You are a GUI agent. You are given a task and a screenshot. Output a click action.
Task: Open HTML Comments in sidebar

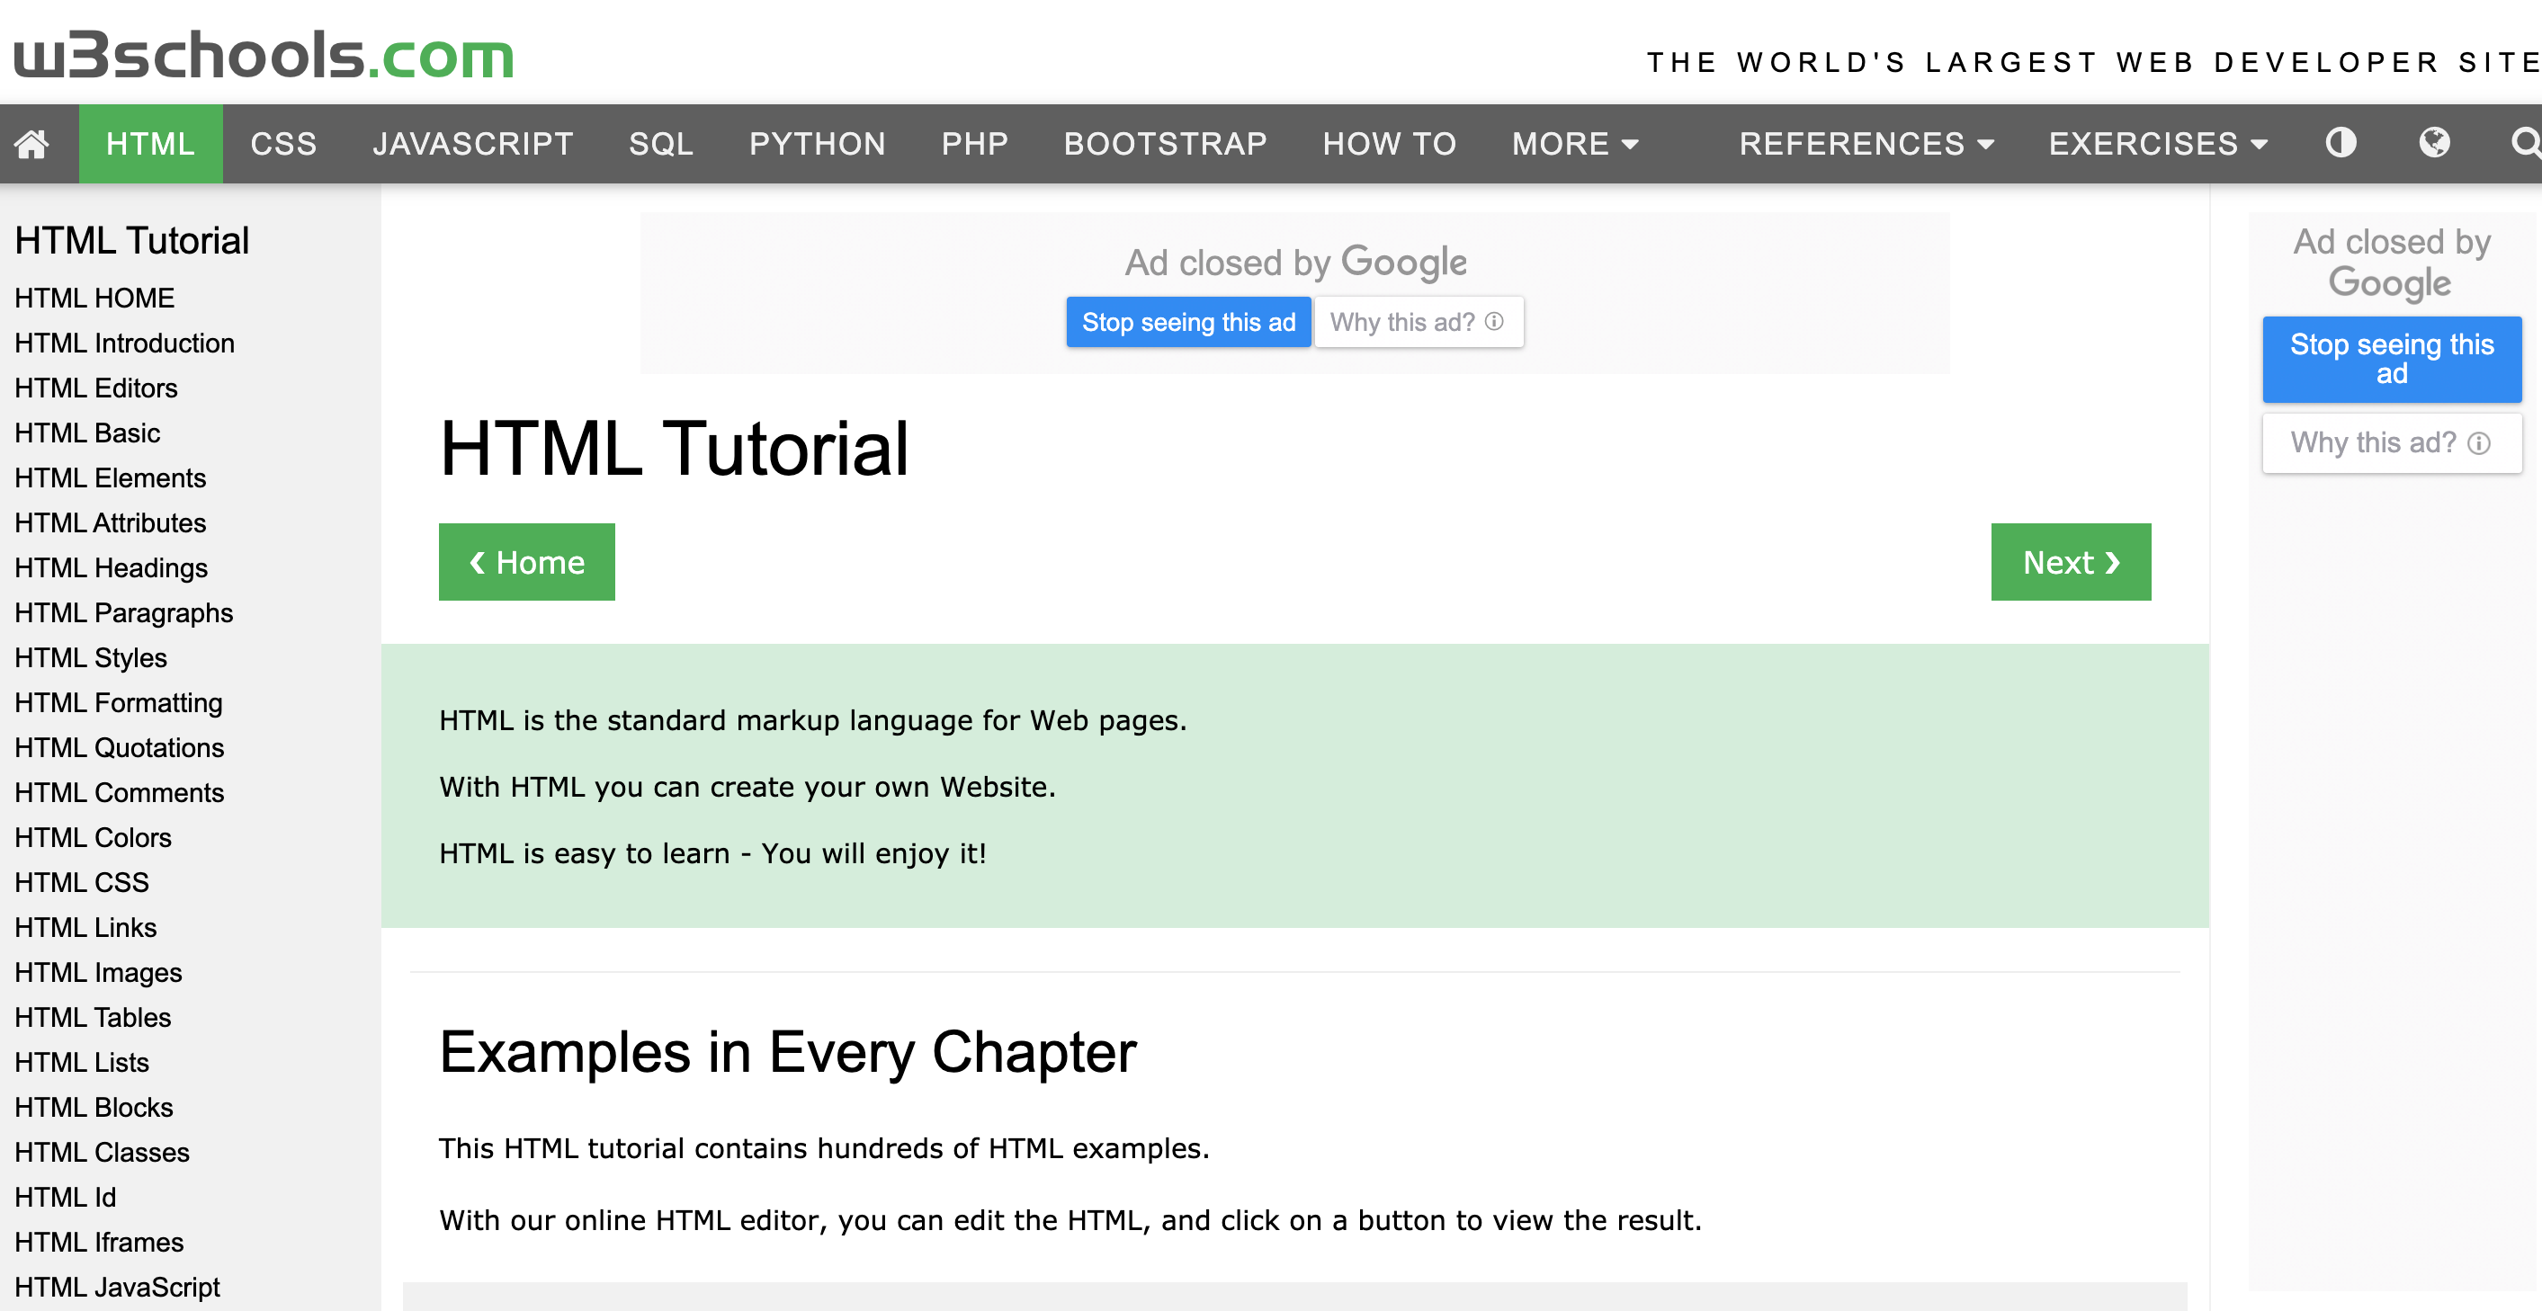coord(120,793)
